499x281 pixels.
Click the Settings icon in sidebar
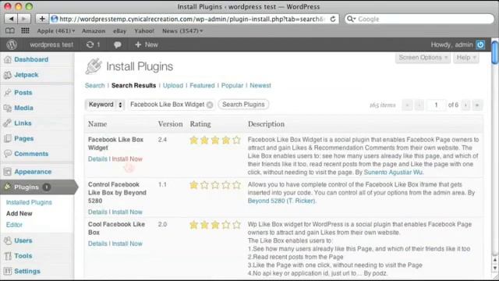[8, 271]
